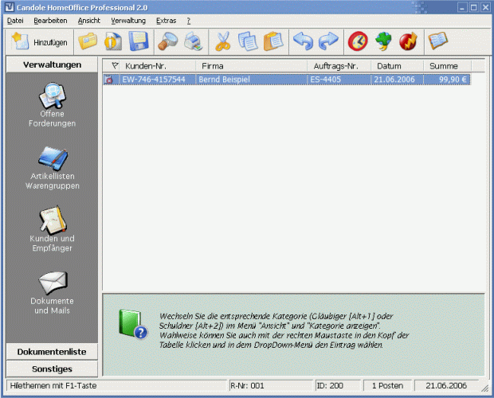Expand the Dokumentenliste sidebar section

click(x=52, y=351)
